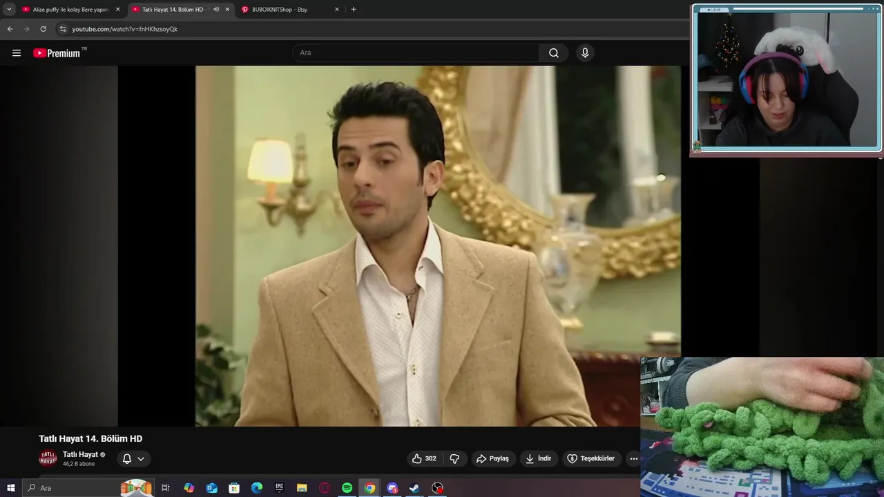The height and width of the screenshot is (497, 884).
Task: Close the BUBOIKNITShop Etsy tab
Action: (x=337, y=10)
